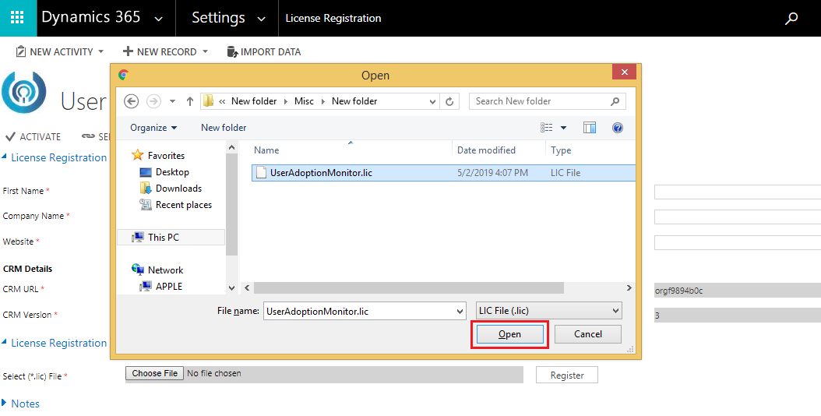Open the New Record dropdown arrow
This screenshot has width=821, height=416.
click(206, 51)
